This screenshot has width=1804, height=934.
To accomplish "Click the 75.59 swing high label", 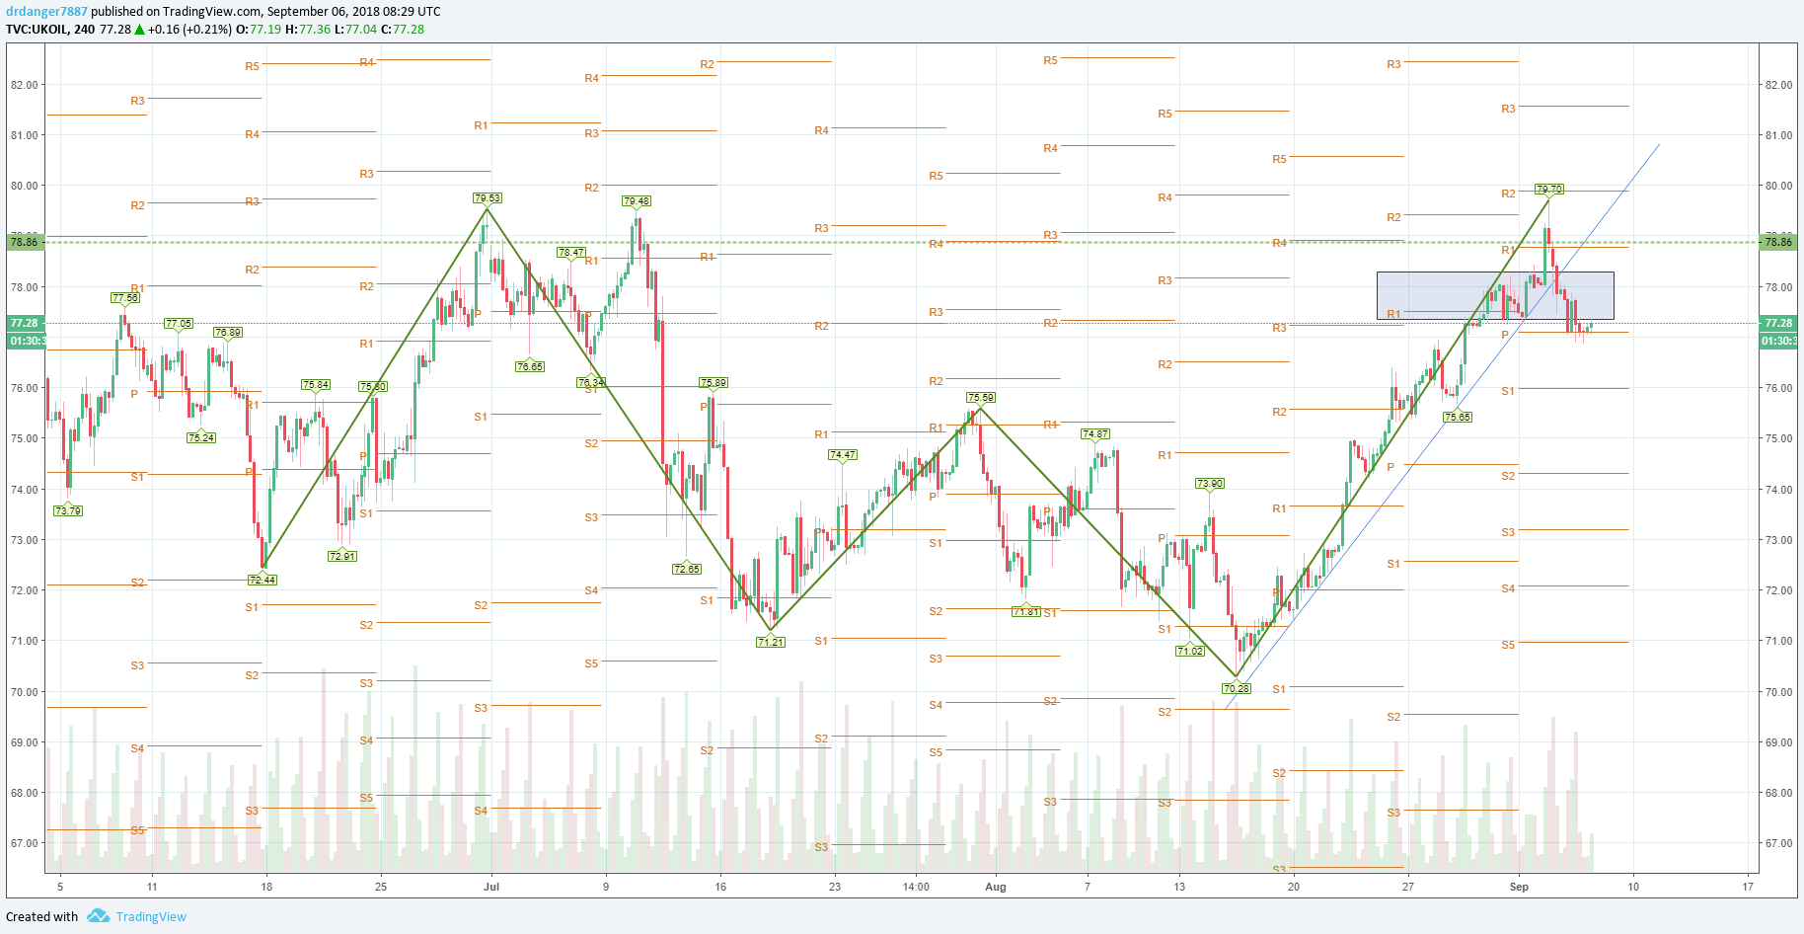I will point(981,398).
